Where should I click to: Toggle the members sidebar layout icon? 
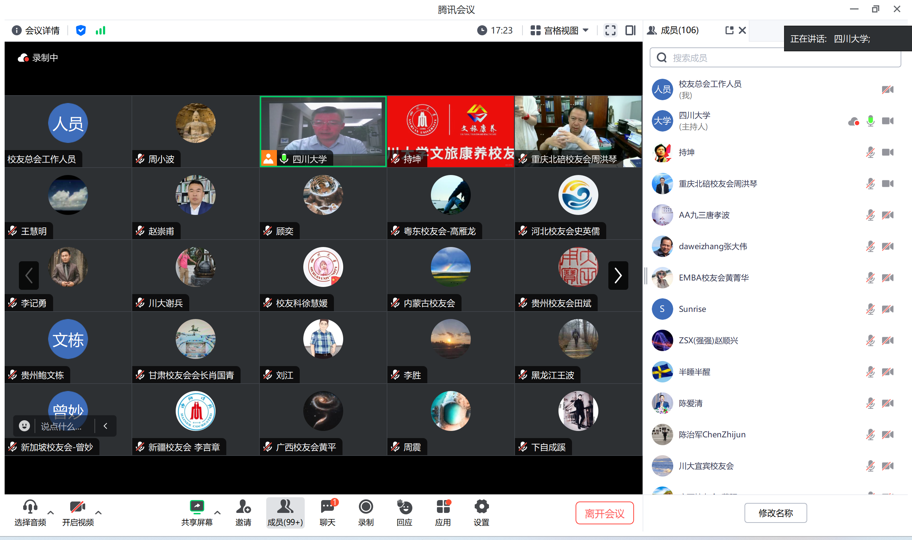tap(630, 30)
